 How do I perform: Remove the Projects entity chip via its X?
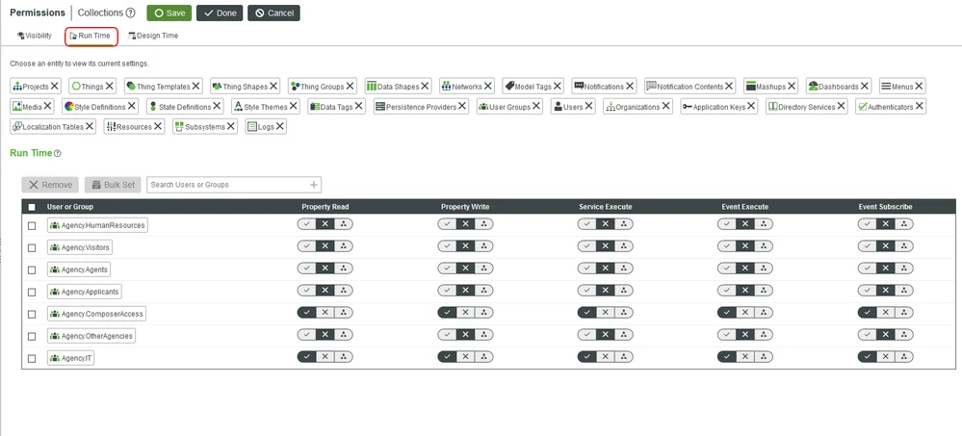(x=55, y=87)
